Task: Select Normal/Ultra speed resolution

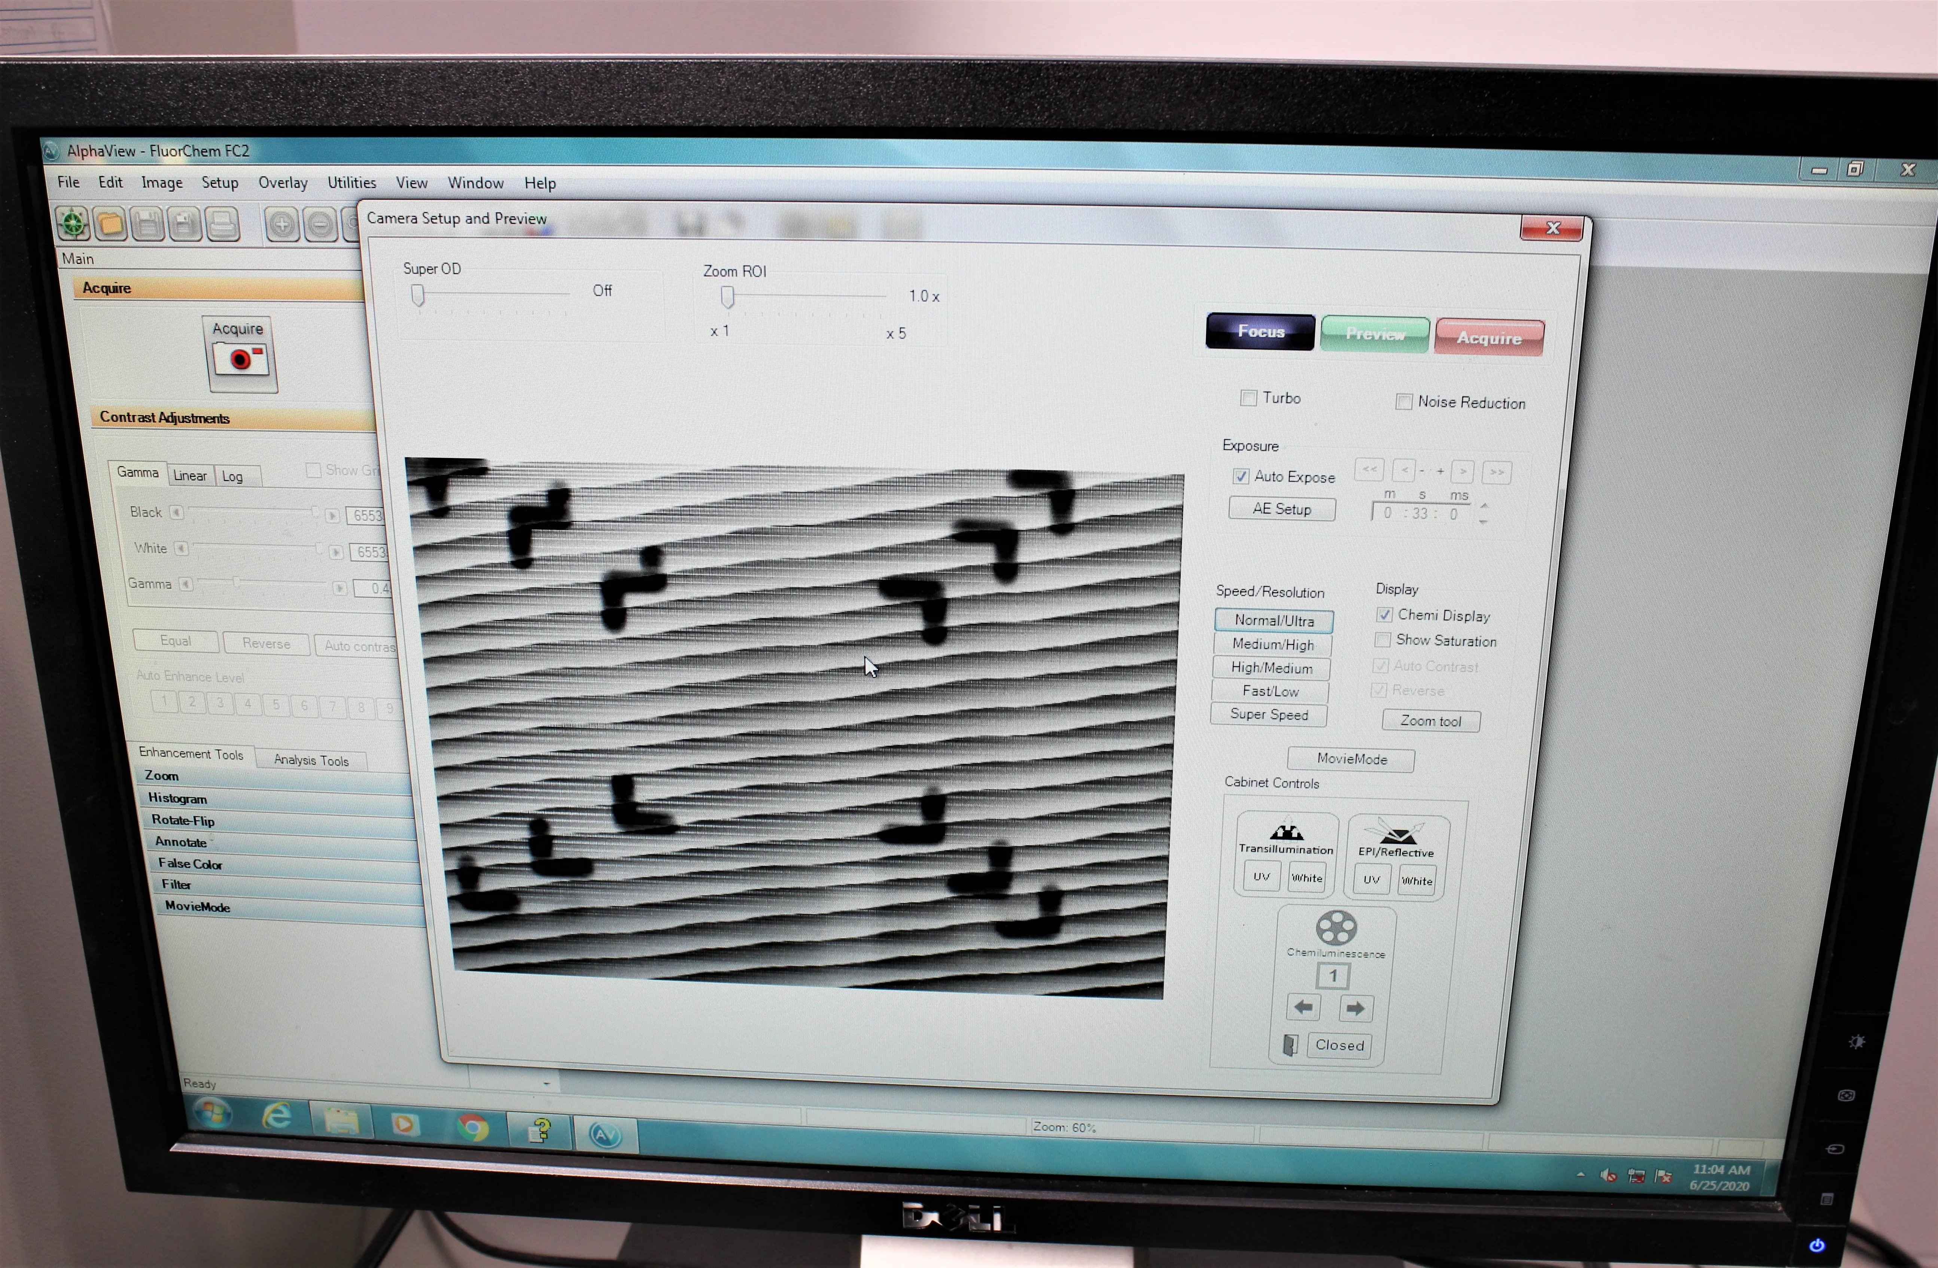Action: [1274, 620]
